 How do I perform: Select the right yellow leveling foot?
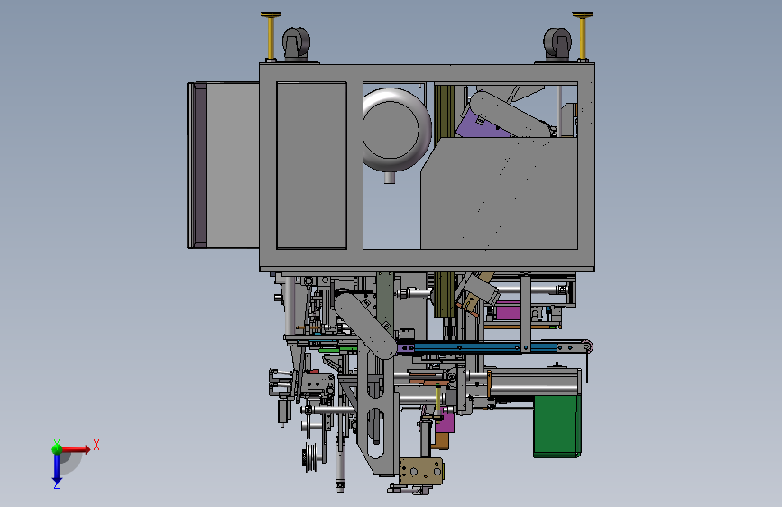click(583, 36)
